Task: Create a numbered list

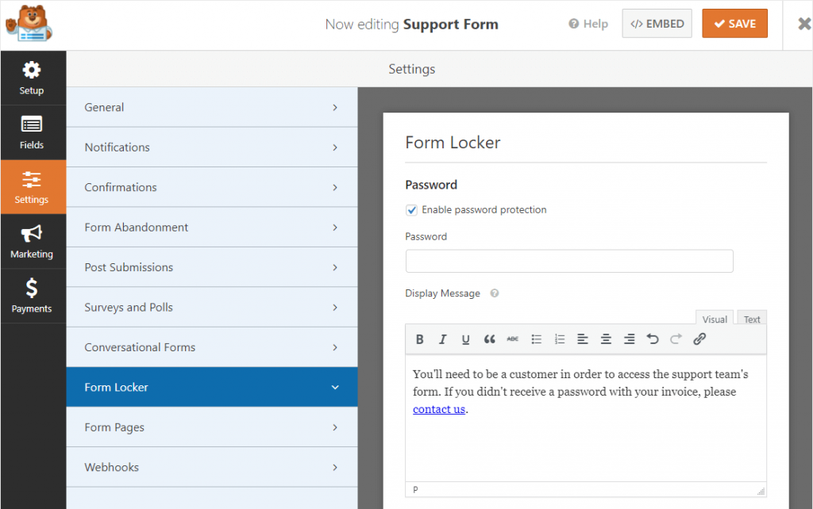Action: coord(559,339)
